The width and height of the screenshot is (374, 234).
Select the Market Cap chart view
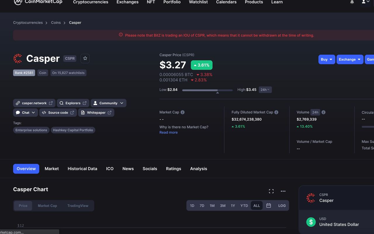(x=47, y=206)
